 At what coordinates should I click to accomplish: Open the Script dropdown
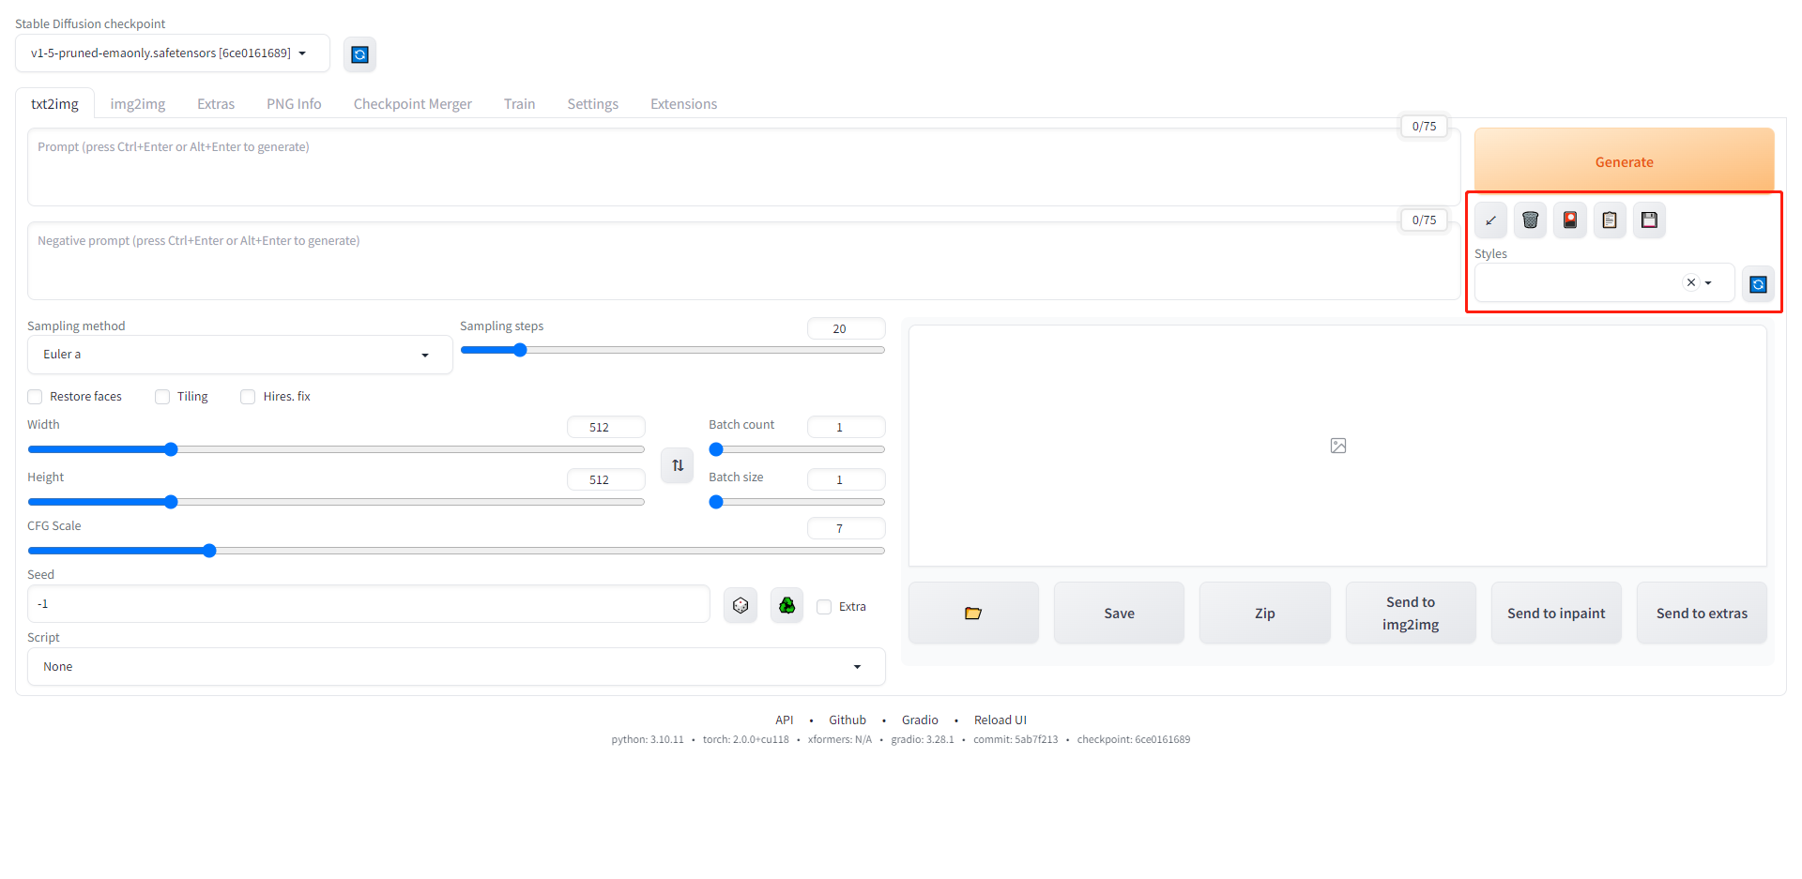tap(455, 667)
